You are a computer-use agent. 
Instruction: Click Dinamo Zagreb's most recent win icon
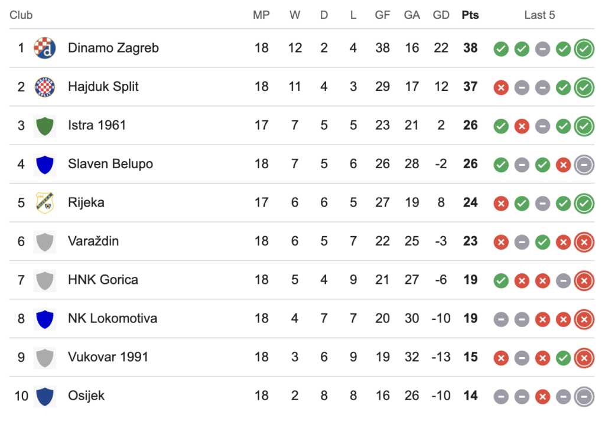click(x=584, y=48)
